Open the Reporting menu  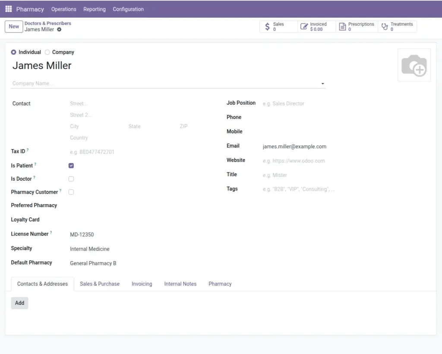(x=95, y=9)
